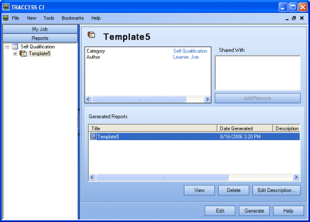Close the inner document with X icon
Viewport: 310px width, 222px height.
[302, 18]
